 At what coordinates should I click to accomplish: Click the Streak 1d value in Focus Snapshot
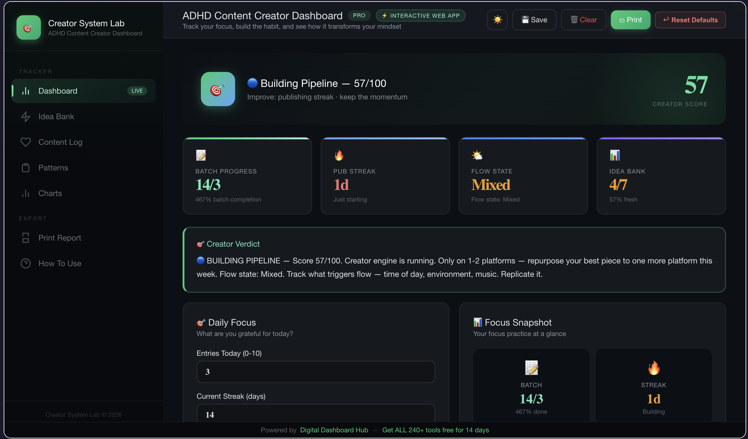654,399
